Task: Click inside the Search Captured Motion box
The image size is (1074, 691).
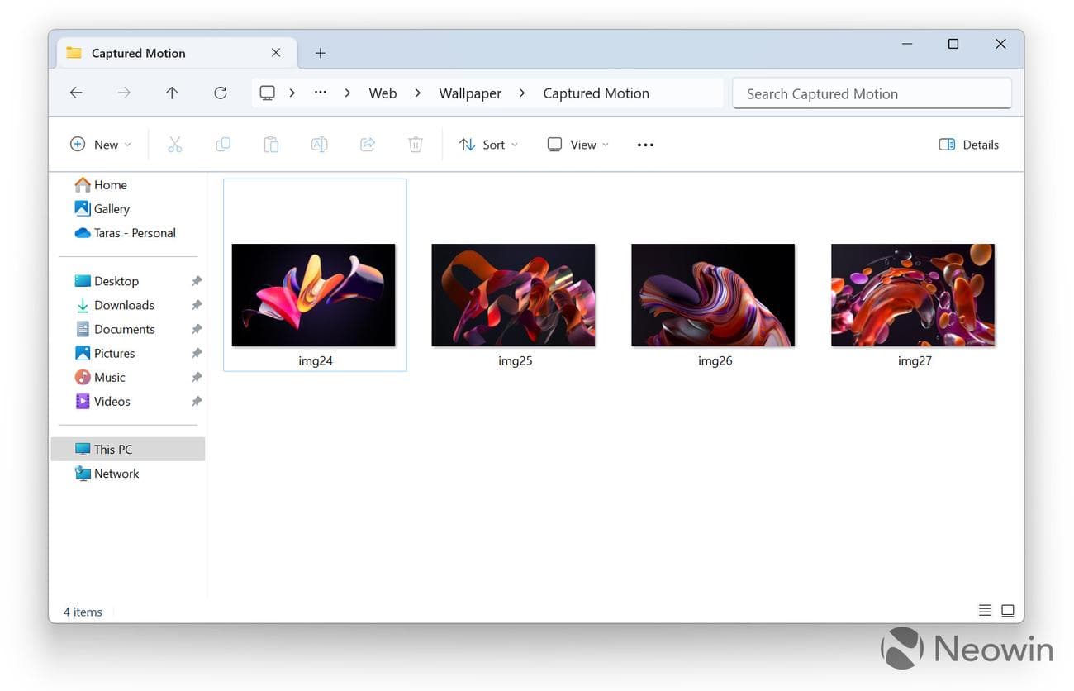Action: 872,93
